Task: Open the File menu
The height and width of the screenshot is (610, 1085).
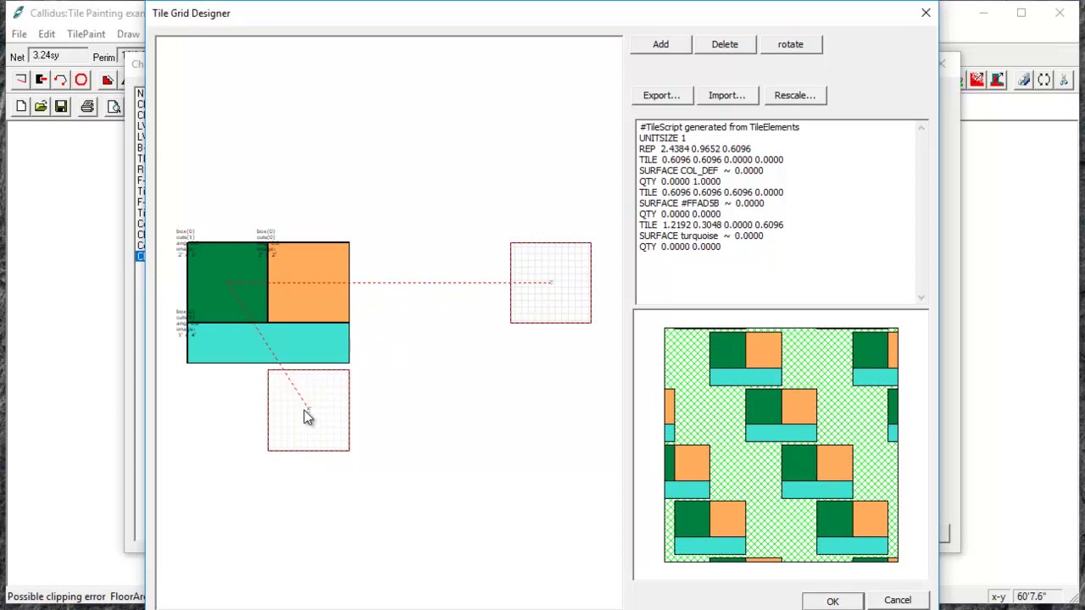Action: click(19, 35)
